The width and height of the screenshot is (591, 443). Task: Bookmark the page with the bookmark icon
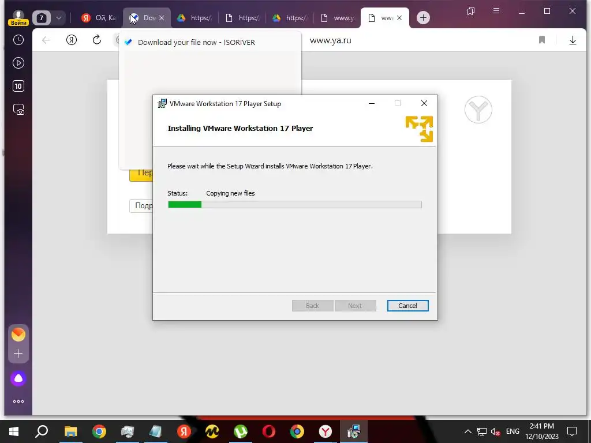coord(542,40)
